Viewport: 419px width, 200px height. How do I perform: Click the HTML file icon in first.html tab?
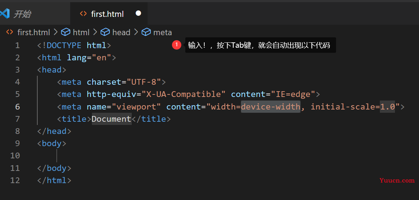[x=83, y=14]
